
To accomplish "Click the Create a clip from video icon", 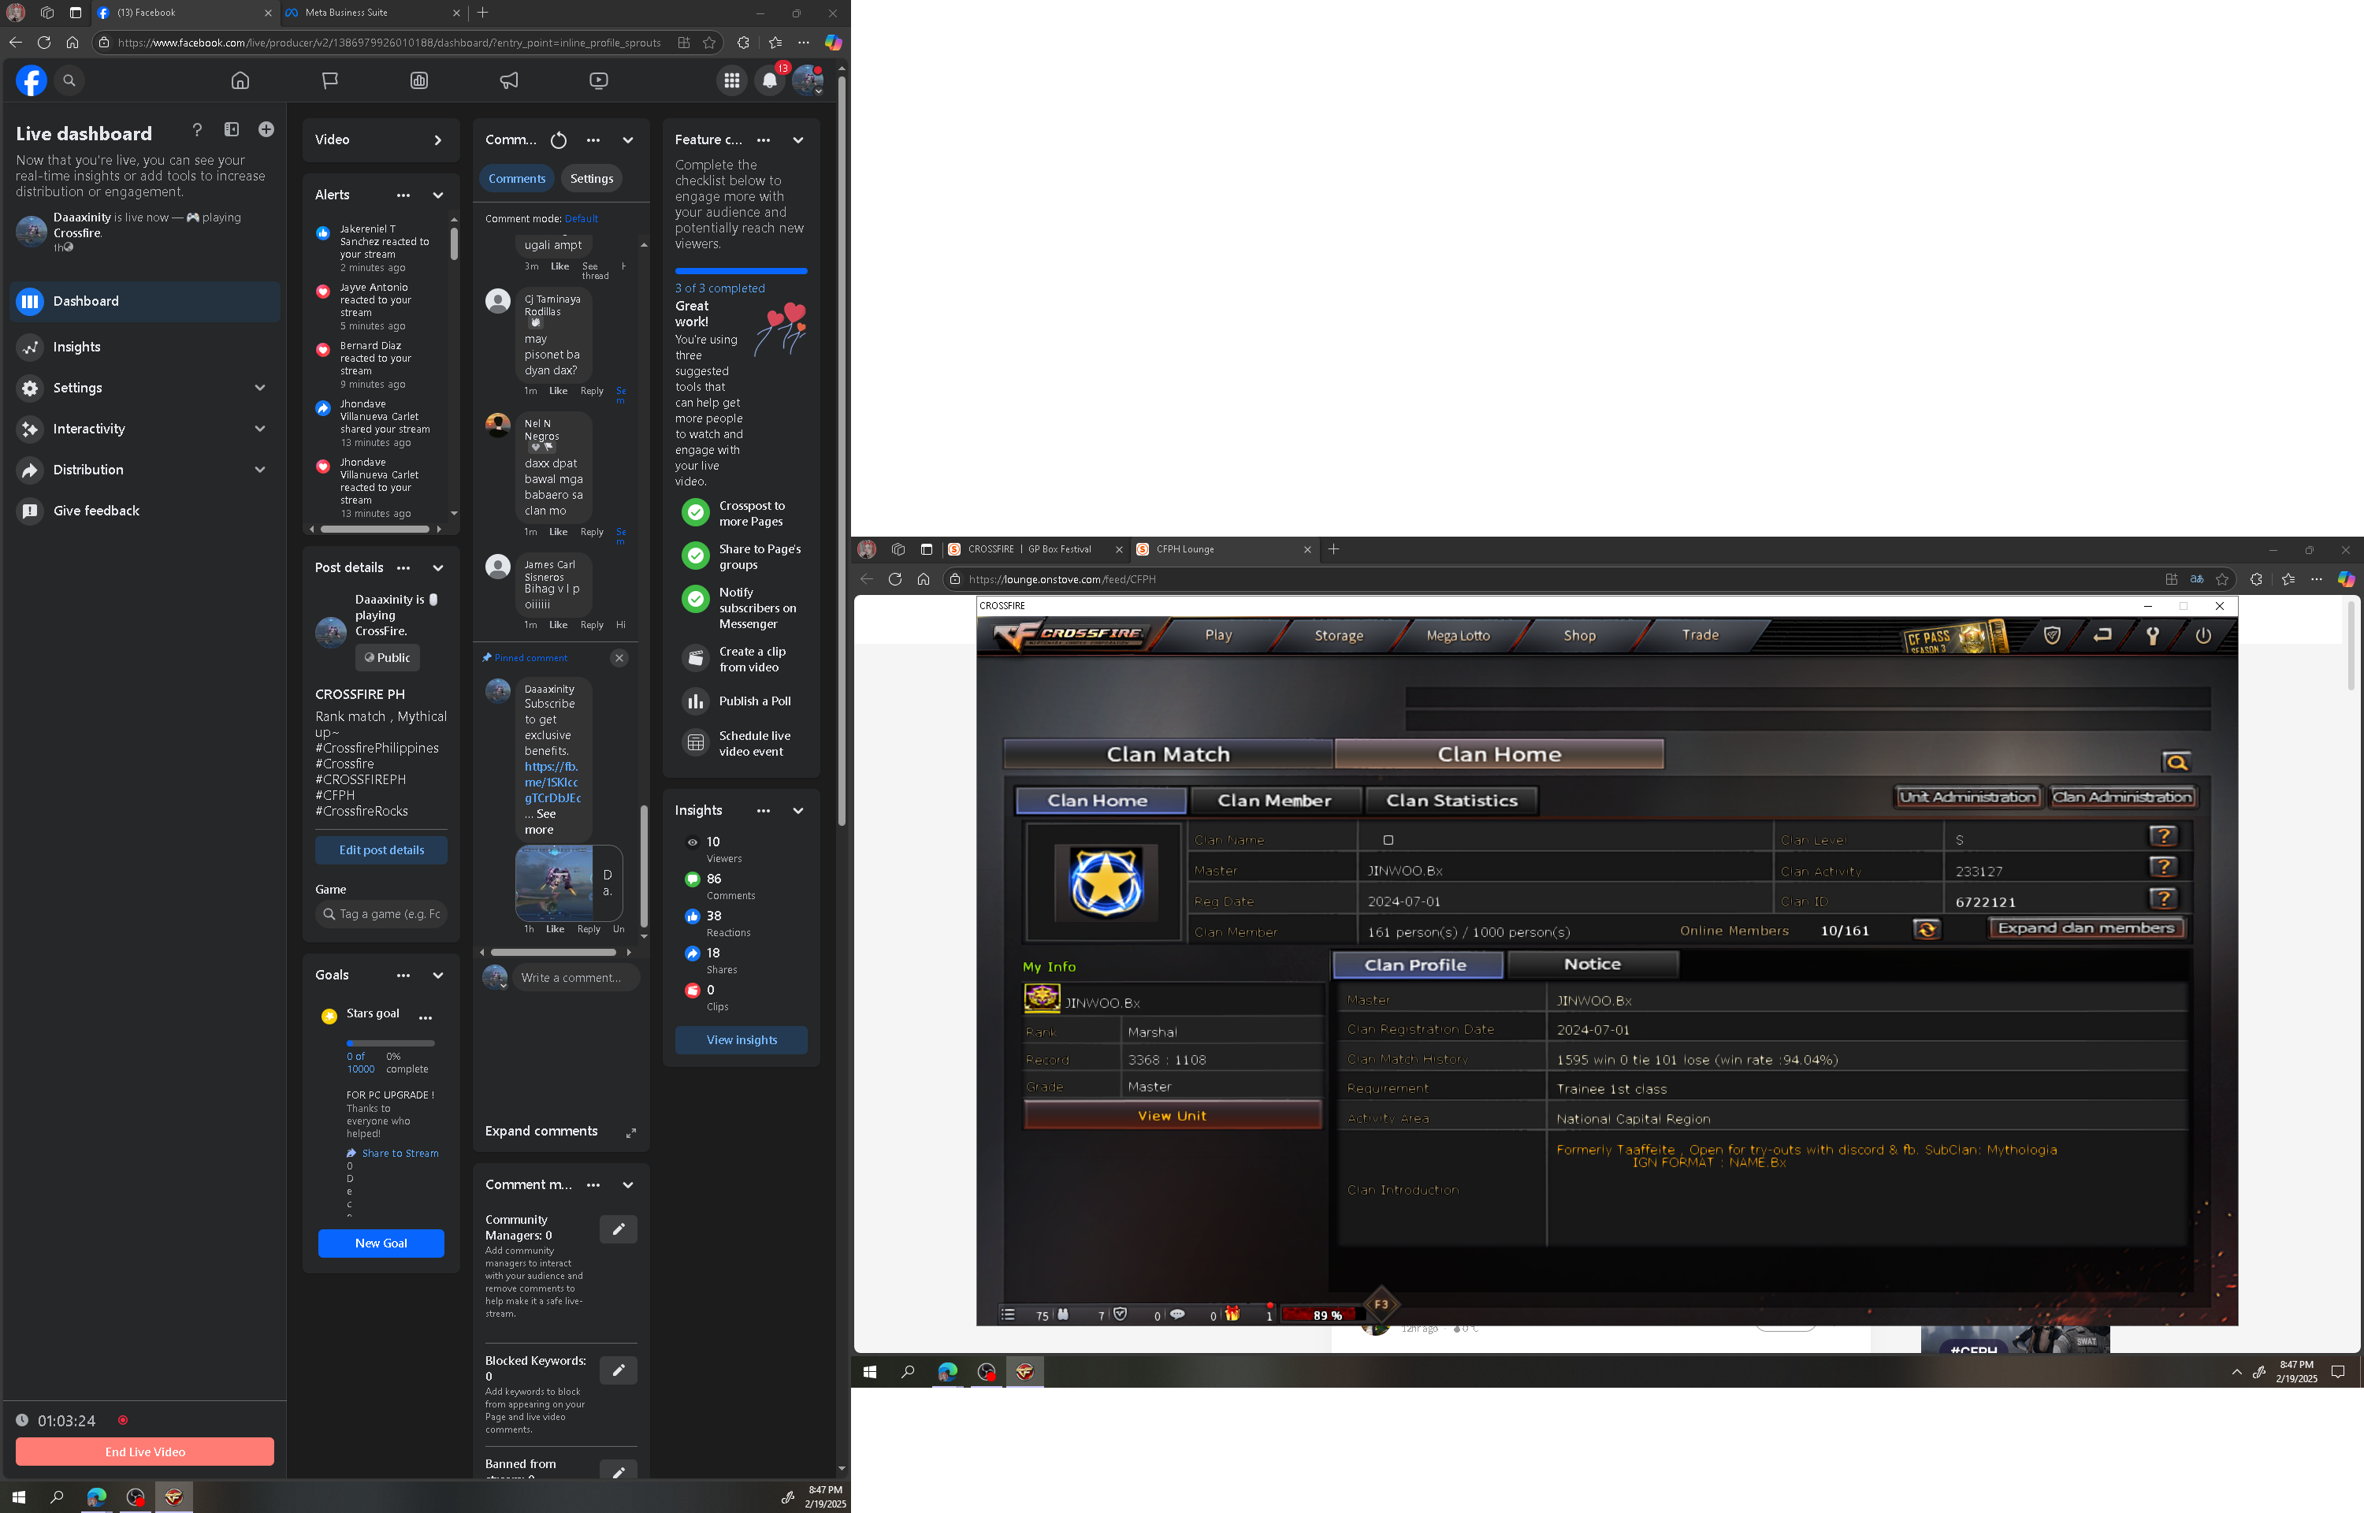I will [x=695, y=658].
